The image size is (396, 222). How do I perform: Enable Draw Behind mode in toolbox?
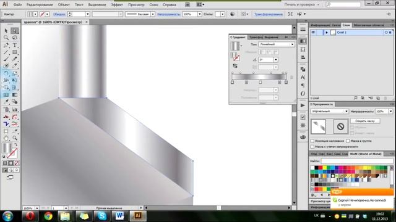click(x=11, y=170)
